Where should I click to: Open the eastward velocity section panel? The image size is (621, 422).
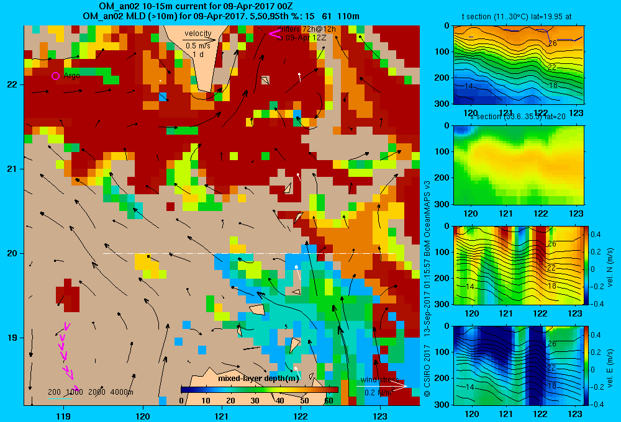point(519,365)
